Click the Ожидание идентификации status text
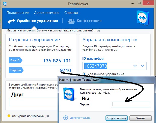Image resolution: width=156 pixels, height=123 pixels. (31, 116)
